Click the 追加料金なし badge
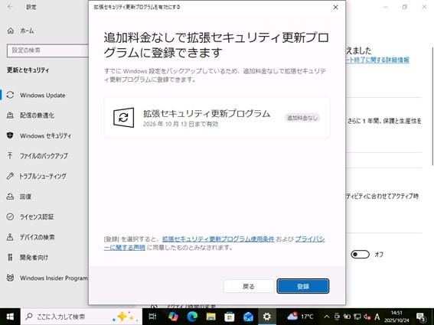The image size is (434, 325). (x=302, y=118)
